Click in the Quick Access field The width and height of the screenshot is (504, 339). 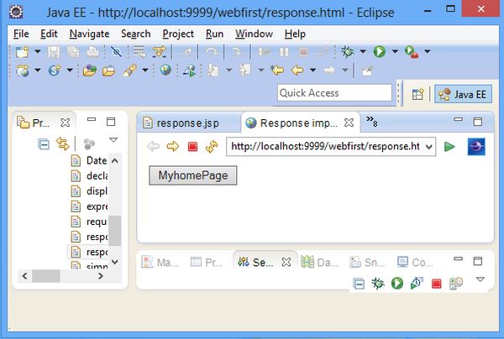coord(334,93)
